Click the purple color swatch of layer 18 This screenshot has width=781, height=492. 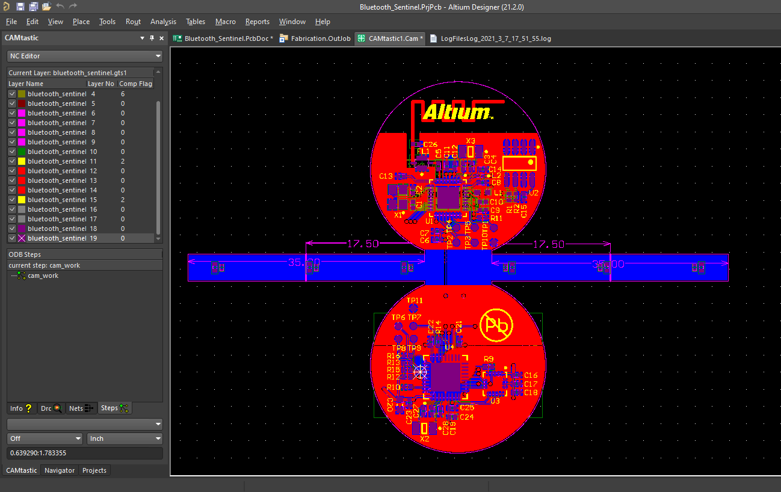tap(22, 229)
